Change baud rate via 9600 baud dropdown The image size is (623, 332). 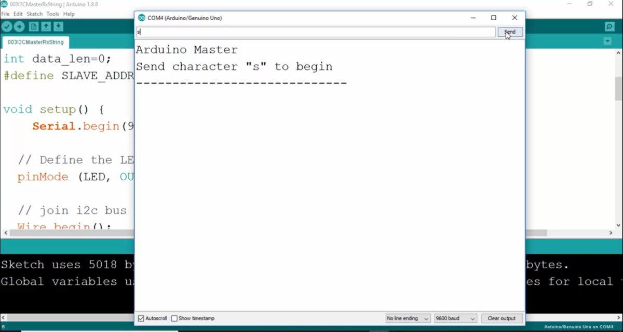coord(455,318)
